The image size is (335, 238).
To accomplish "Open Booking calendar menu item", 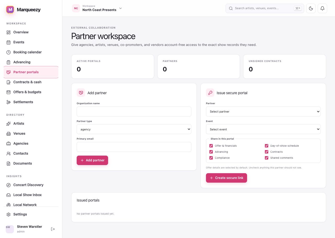I will pos(31,52).
